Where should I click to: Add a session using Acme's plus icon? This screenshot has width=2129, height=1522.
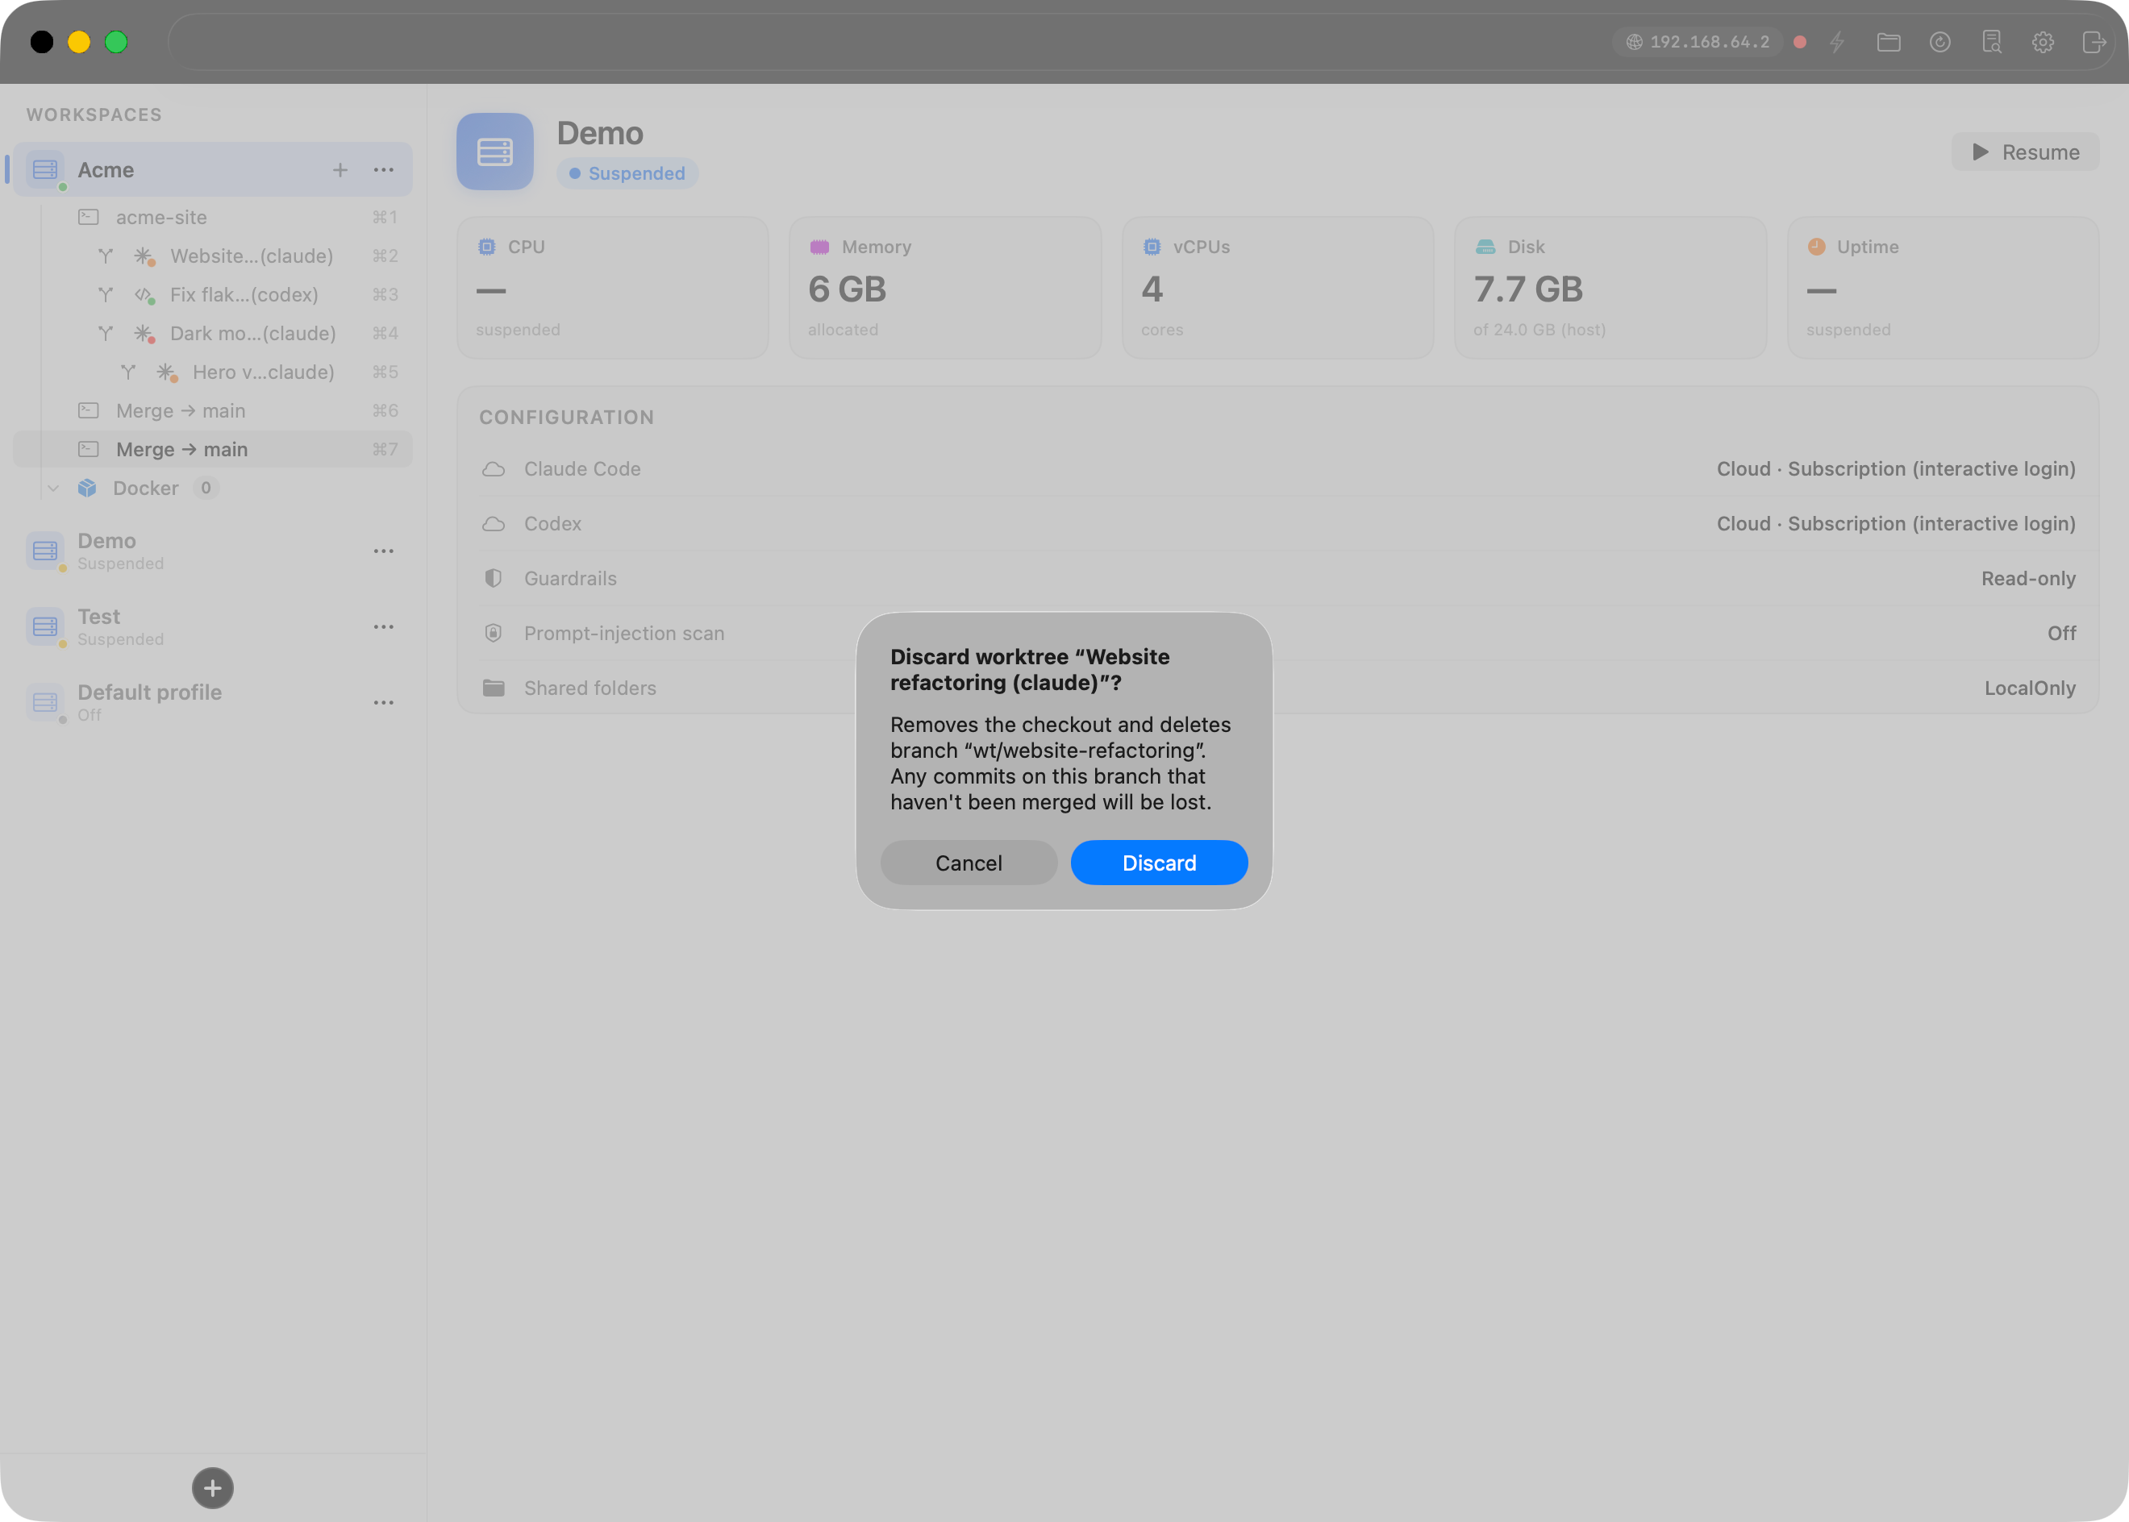tap(340, 169)
